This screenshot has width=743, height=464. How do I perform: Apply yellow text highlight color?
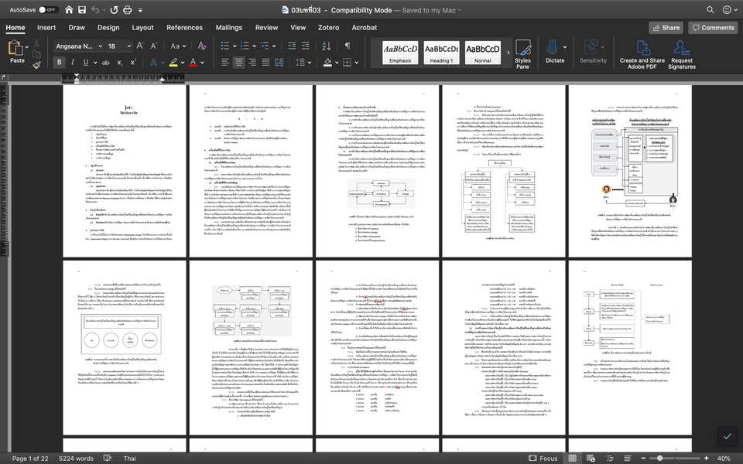point(173,62)
